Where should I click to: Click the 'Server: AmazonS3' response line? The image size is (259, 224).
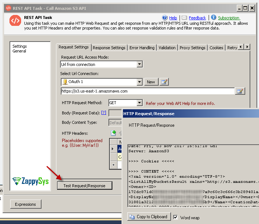tap(149, 151)
